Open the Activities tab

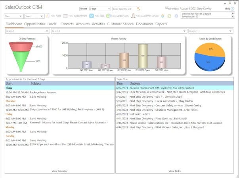point(98,24)
